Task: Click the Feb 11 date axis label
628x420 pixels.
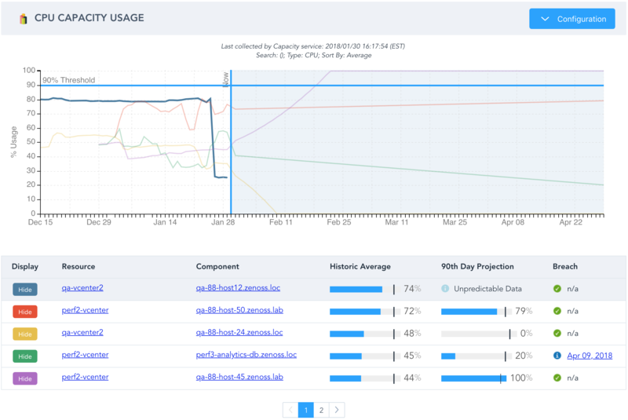Action: 281,222
